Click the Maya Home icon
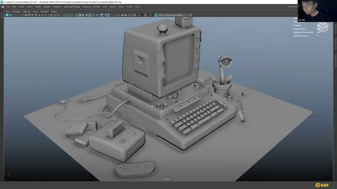This screenshot has width=337, height=189. pos(3,7)
